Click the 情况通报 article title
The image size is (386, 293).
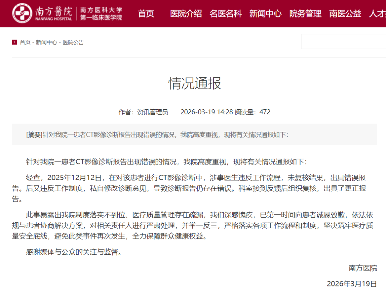[x=195, y=83]
